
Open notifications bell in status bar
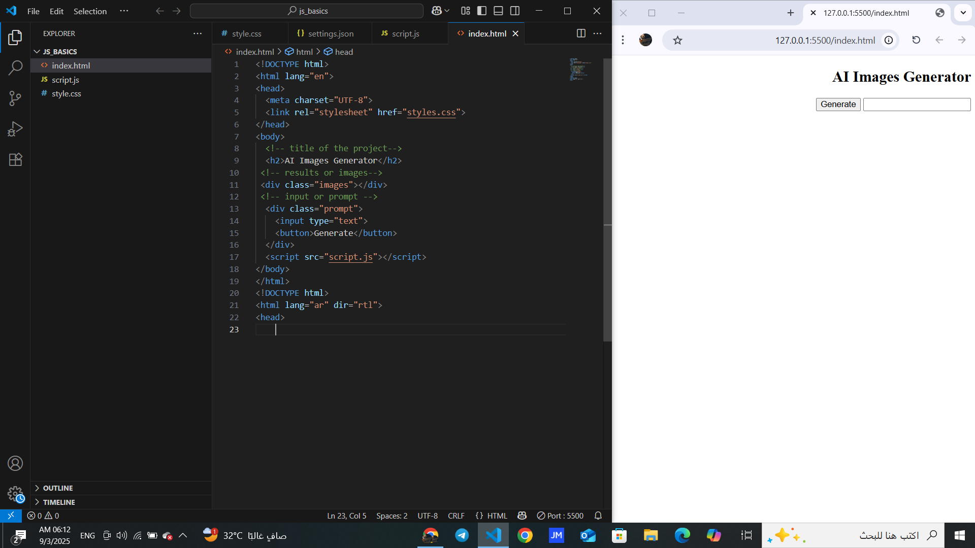point(598,516)
